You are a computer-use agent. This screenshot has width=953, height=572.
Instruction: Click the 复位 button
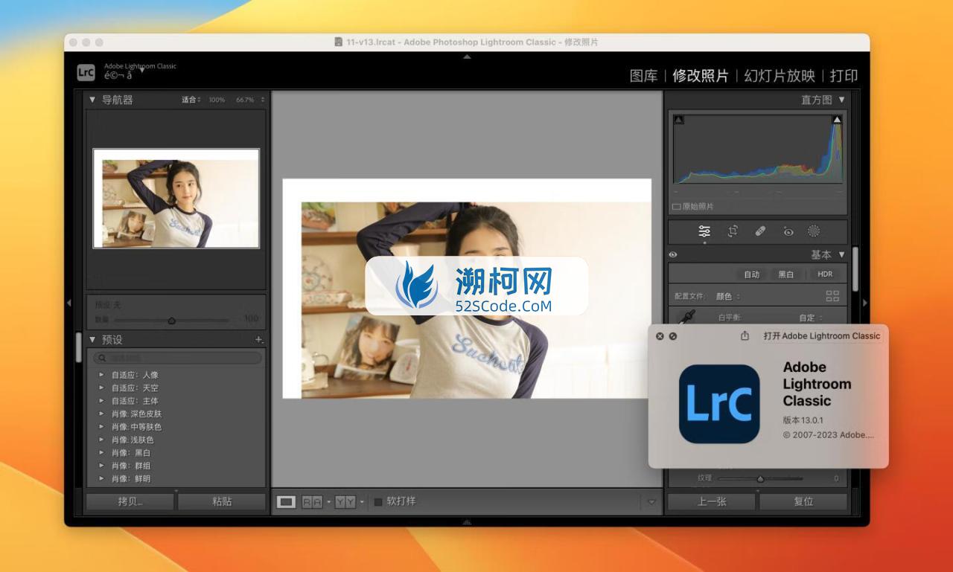(x=803, y=501)
